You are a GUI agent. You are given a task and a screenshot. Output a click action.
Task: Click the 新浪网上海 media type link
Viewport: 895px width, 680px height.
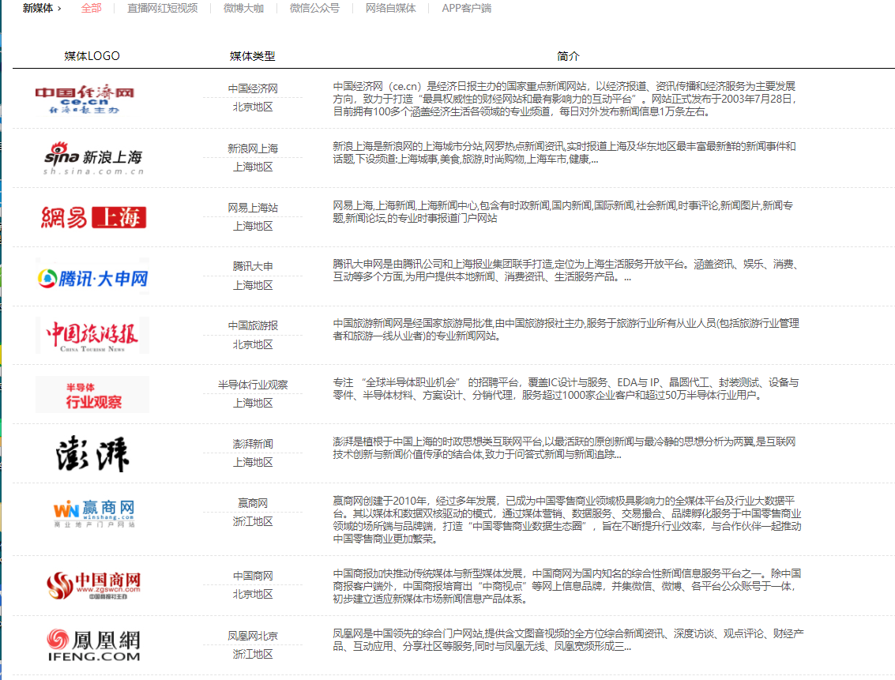tap(253, 148)
